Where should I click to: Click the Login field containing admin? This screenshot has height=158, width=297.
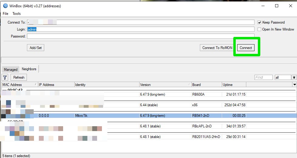(140, 29)
